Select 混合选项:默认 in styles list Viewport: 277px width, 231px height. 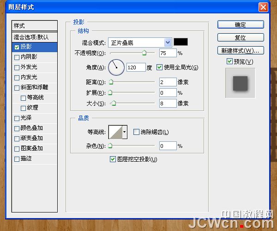35,36
